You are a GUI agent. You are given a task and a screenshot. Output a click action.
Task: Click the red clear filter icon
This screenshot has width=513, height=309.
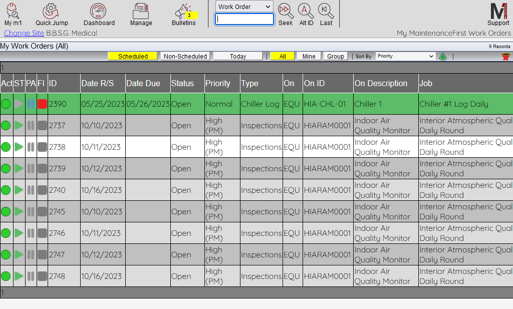[x=505, y=57]
